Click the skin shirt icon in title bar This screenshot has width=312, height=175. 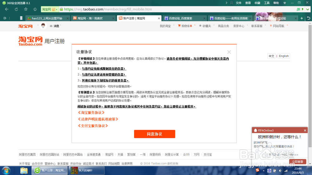pos(285,3)
